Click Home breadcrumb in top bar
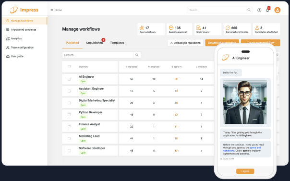 click(58, 10)
